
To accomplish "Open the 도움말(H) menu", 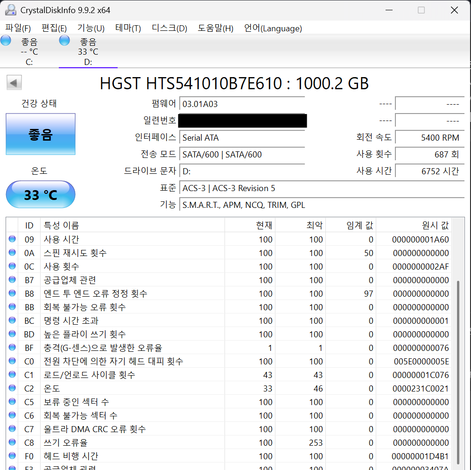I will (215, 28).
